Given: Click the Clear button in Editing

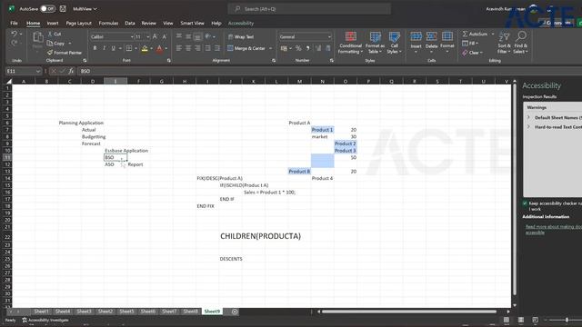Looking at the screenshot, I should click(472, 53).
